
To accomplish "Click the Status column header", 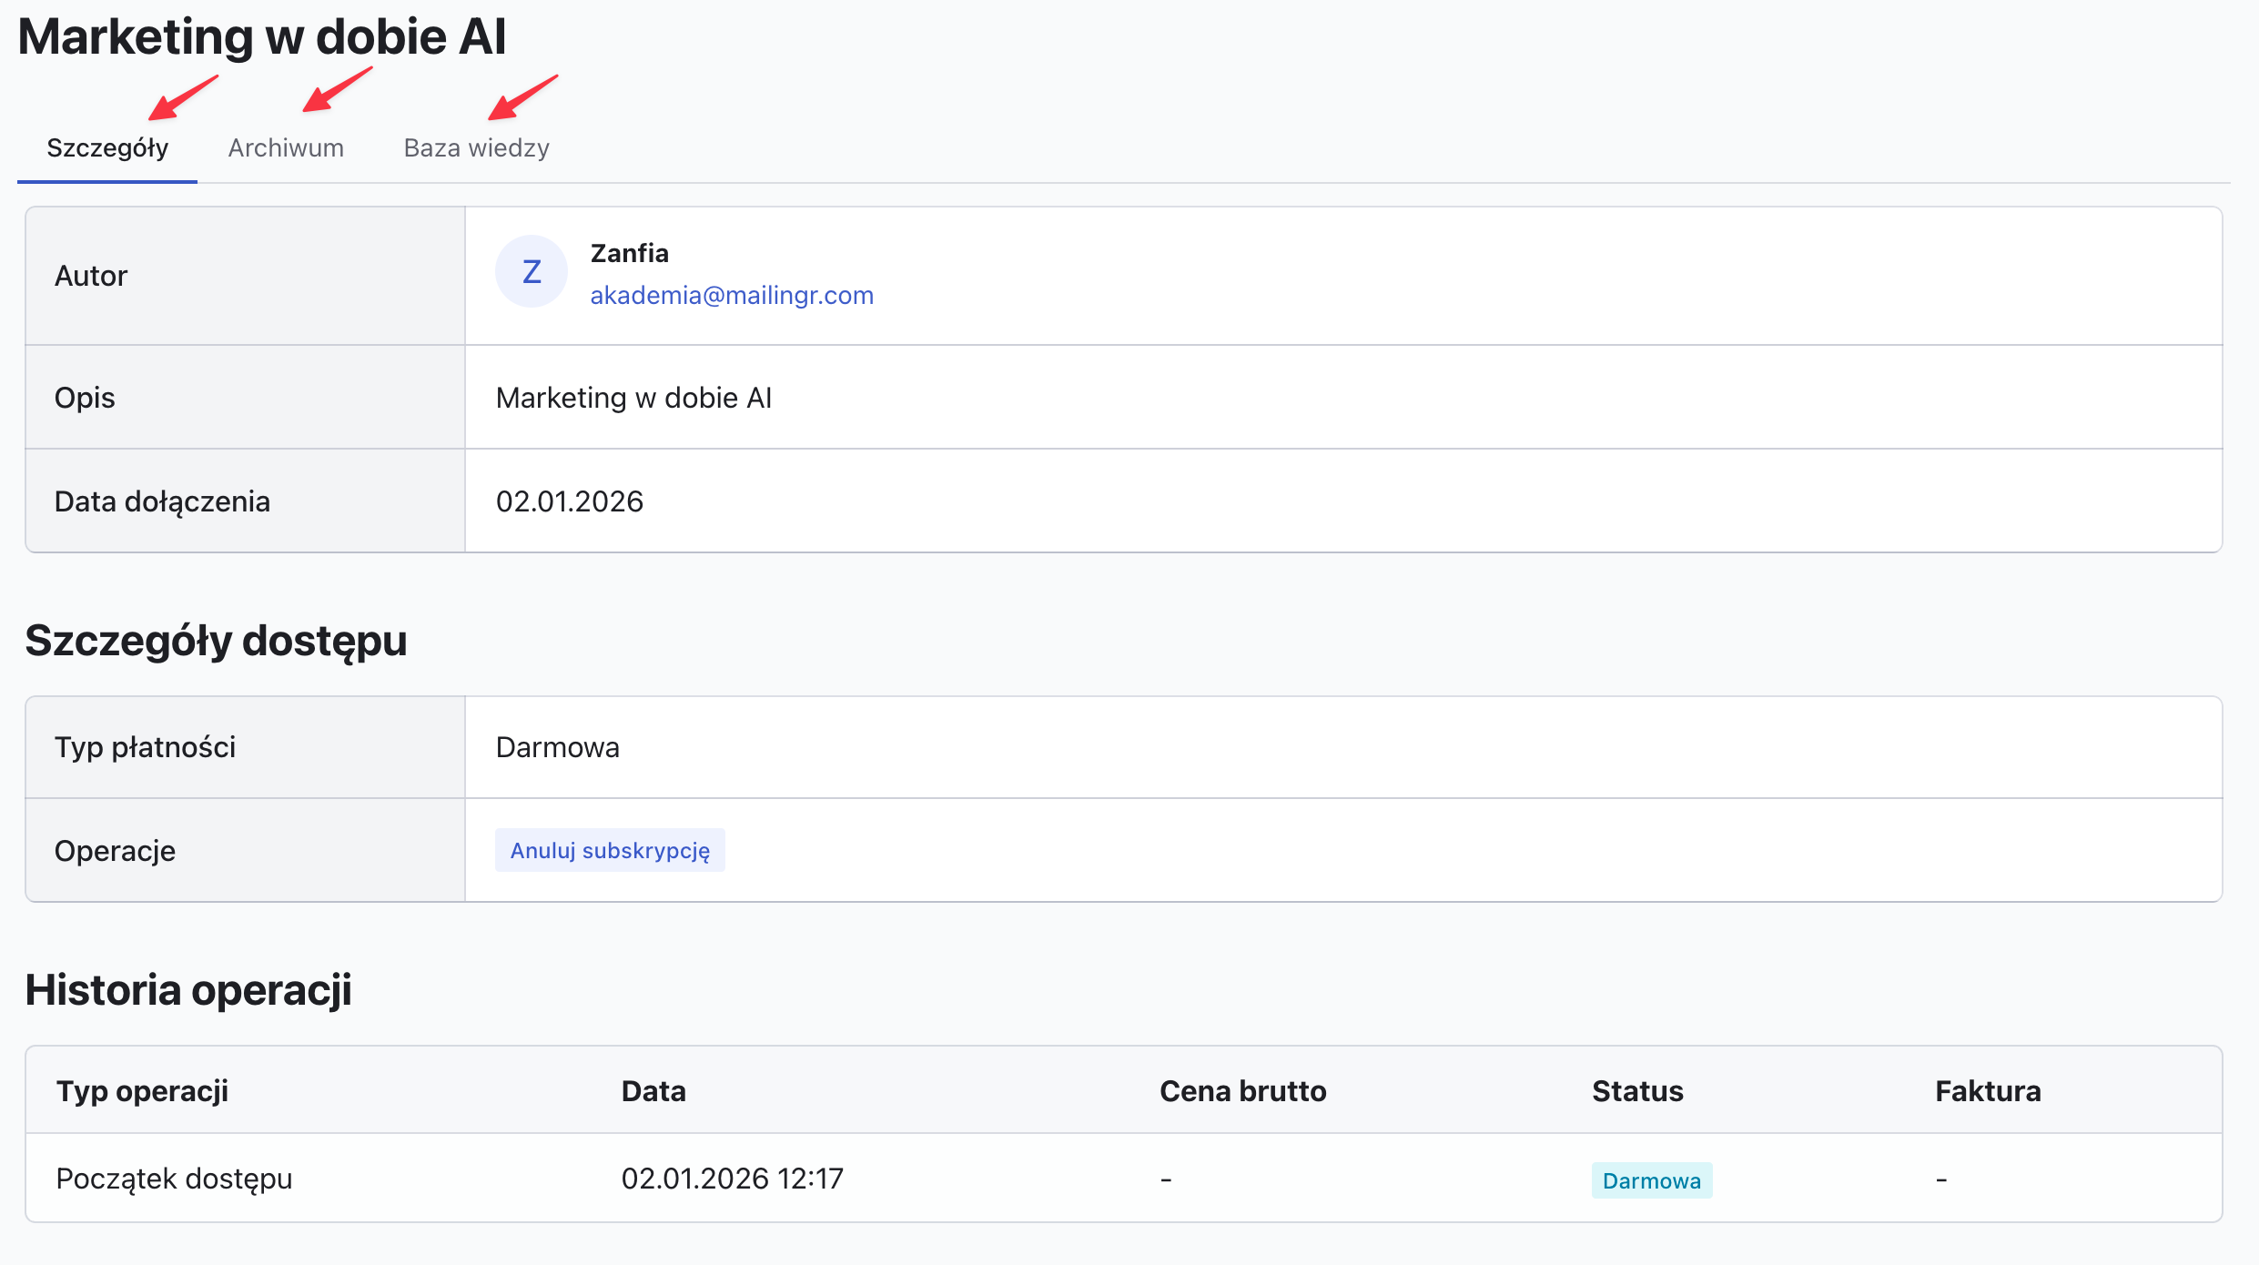I will click(1637, 1090).
